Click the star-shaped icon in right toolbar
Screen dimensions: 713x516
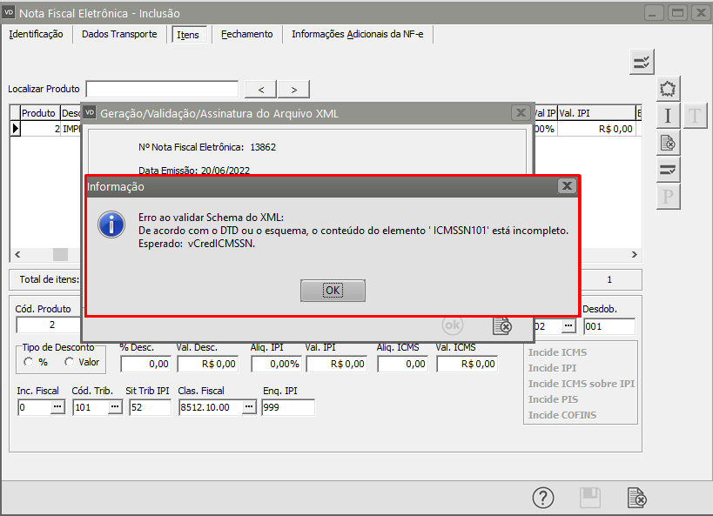click(668, 89)
